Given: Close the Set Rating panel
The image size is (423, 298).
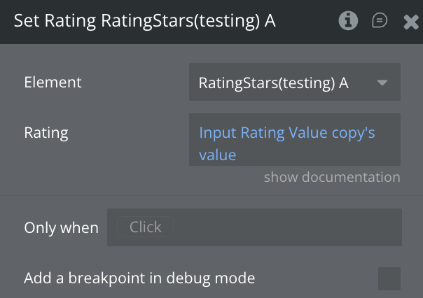Looking at the screenshot, I should coord(411,22).
